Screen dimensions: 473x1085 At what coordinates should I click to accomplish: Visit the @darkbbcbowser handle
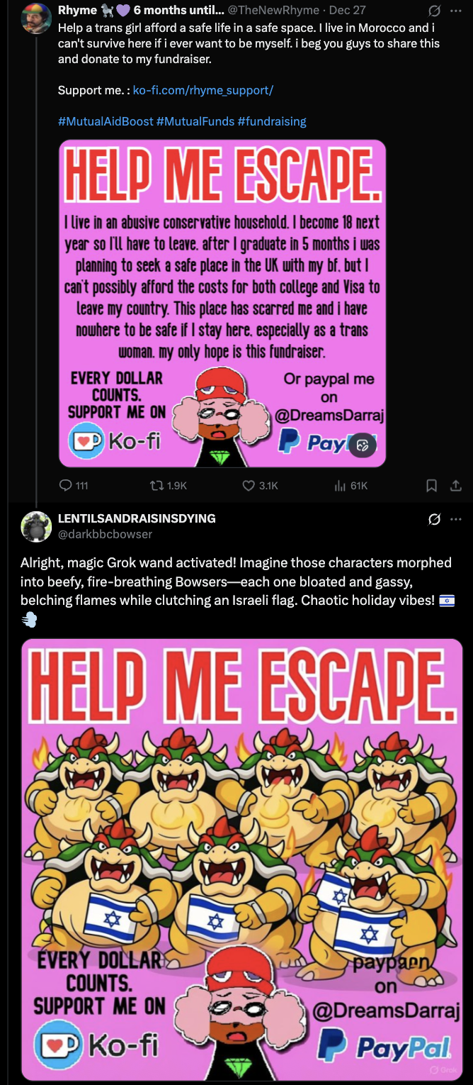point(105,534)
